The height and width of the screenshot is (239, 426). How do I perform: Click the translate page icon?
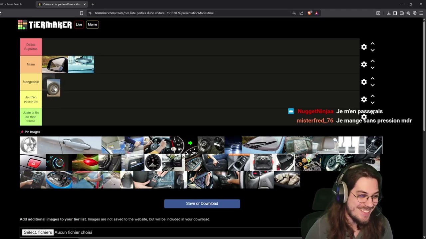coord(294,13)
